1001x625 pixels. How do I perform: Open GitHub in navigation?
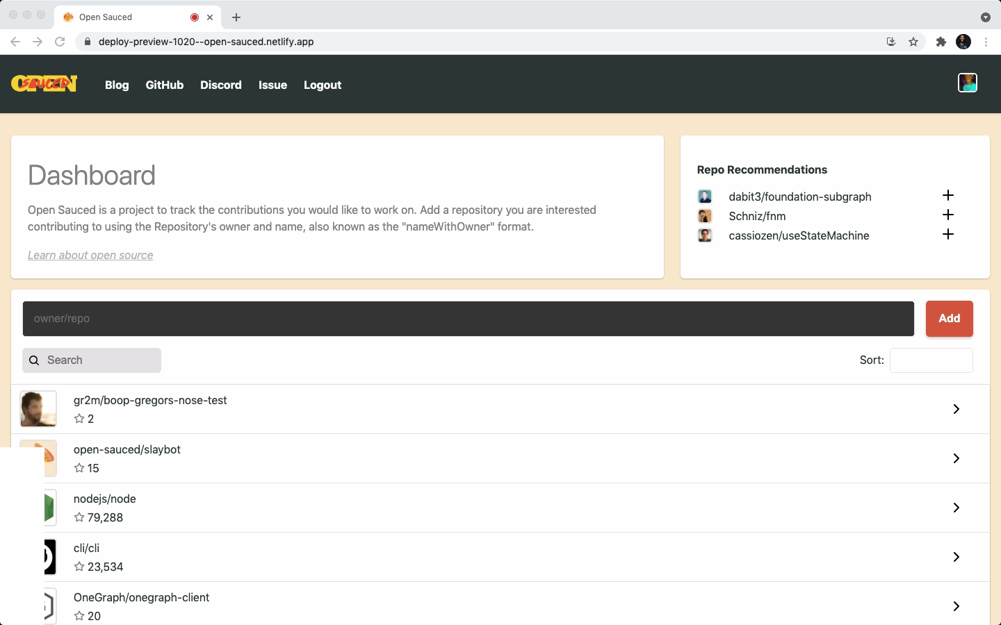pyautogui.click(x=165, y=85)
